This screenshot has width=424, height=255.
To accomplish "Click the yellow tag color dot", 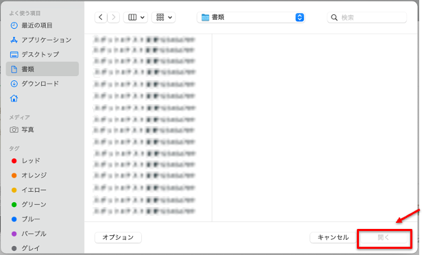I will coord(14,191).
